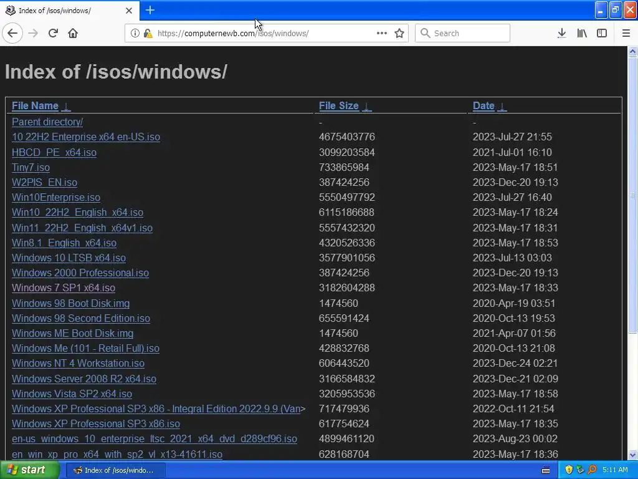Open the downloads arrow panel
Screen dimensions: 638x479
[x=561, y=33]
